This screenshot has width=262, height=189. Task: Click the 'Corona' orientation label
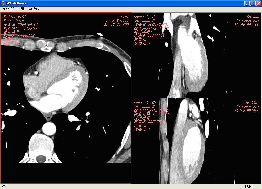[253, 17]
